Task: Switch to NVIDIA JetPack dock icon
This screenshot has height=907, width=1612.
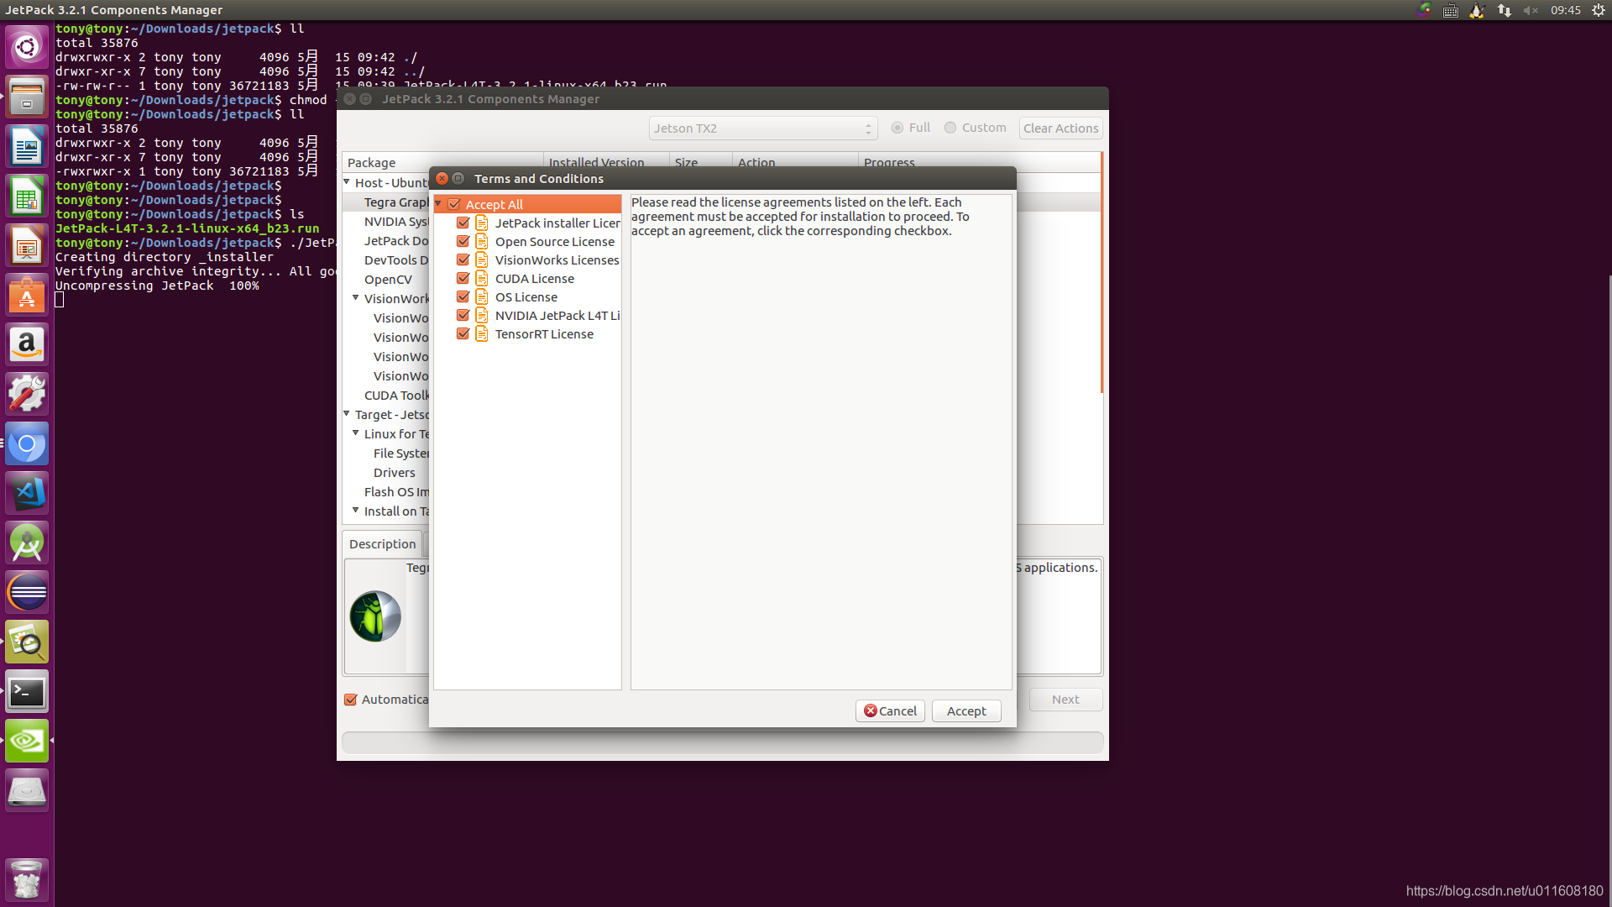Action: pos(27,742)
